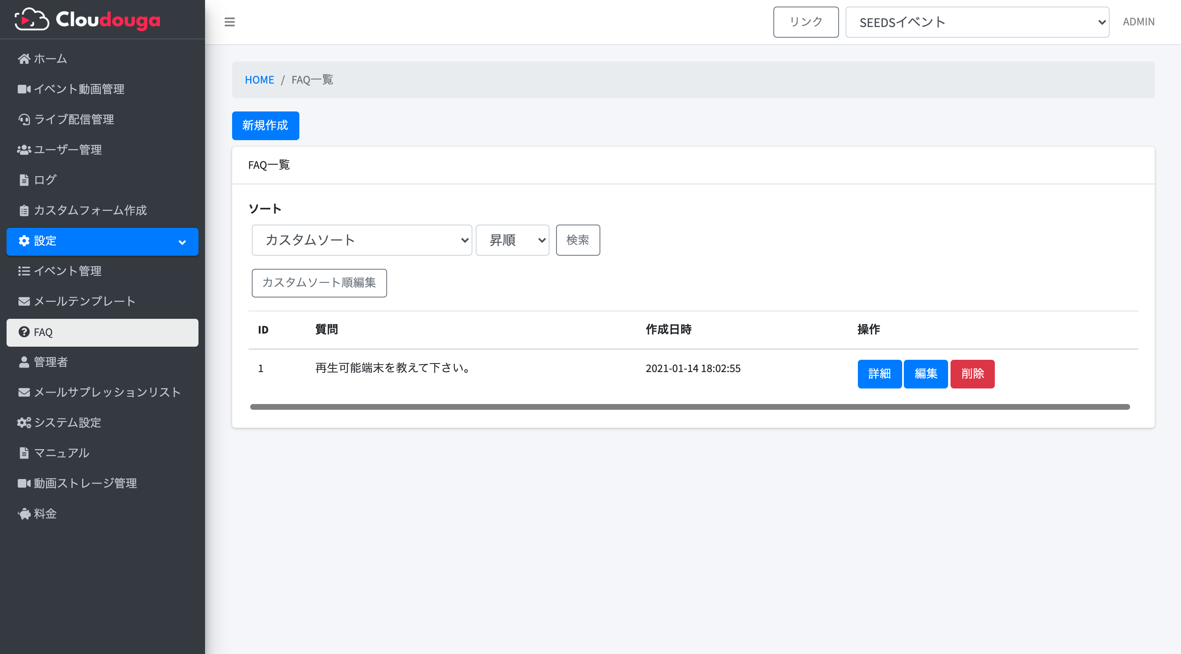Click 編集 for FAQ row 1
The width and height of the screenshot is (1181, 654).
[926, 374]
